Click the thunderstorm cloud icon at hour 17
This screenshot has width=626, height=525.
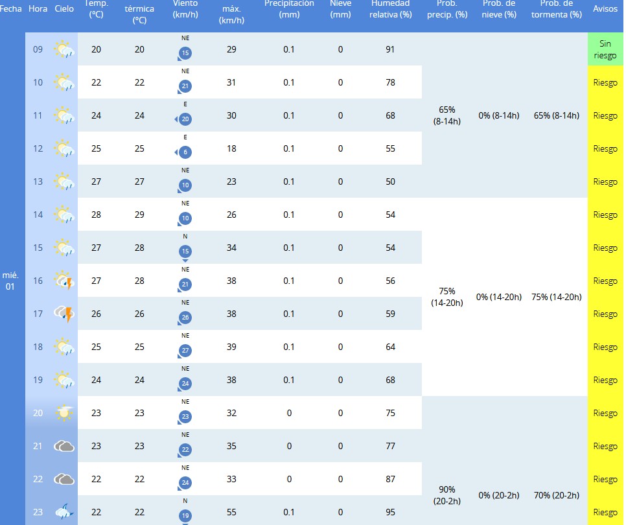pos(64,314)
